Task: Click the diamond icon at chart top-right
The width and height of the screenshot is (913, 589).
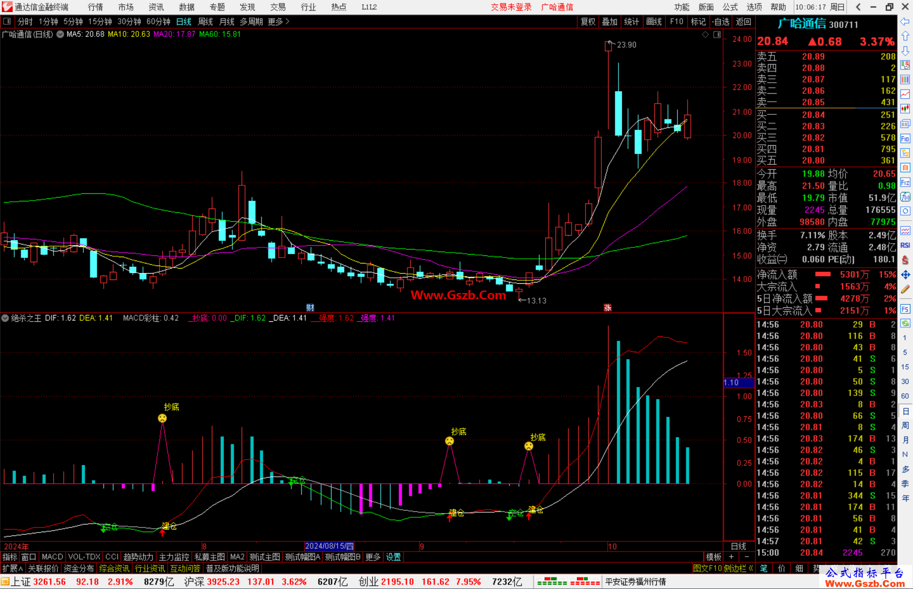Action: 705,35
